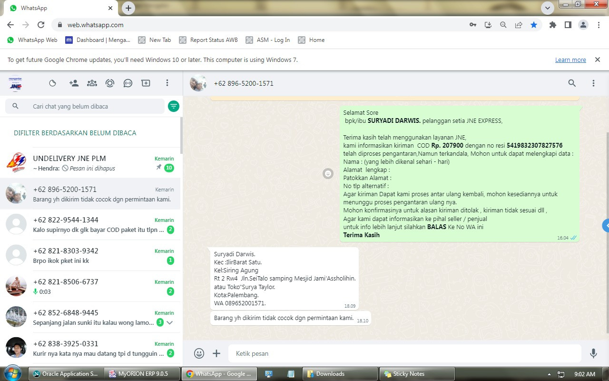Start a new chat with plus icon
This screenshot has height=381, width=609.
click(146, 83)
